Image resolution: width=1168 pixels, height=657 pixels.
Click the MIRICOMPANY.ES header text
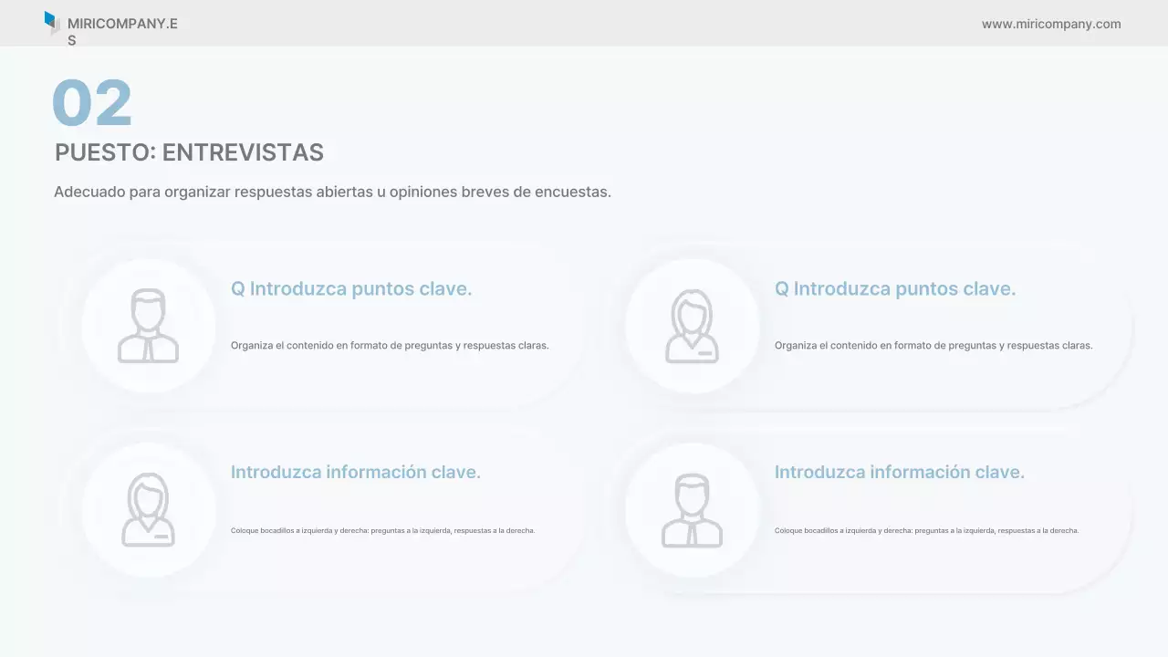click(123, 24)
